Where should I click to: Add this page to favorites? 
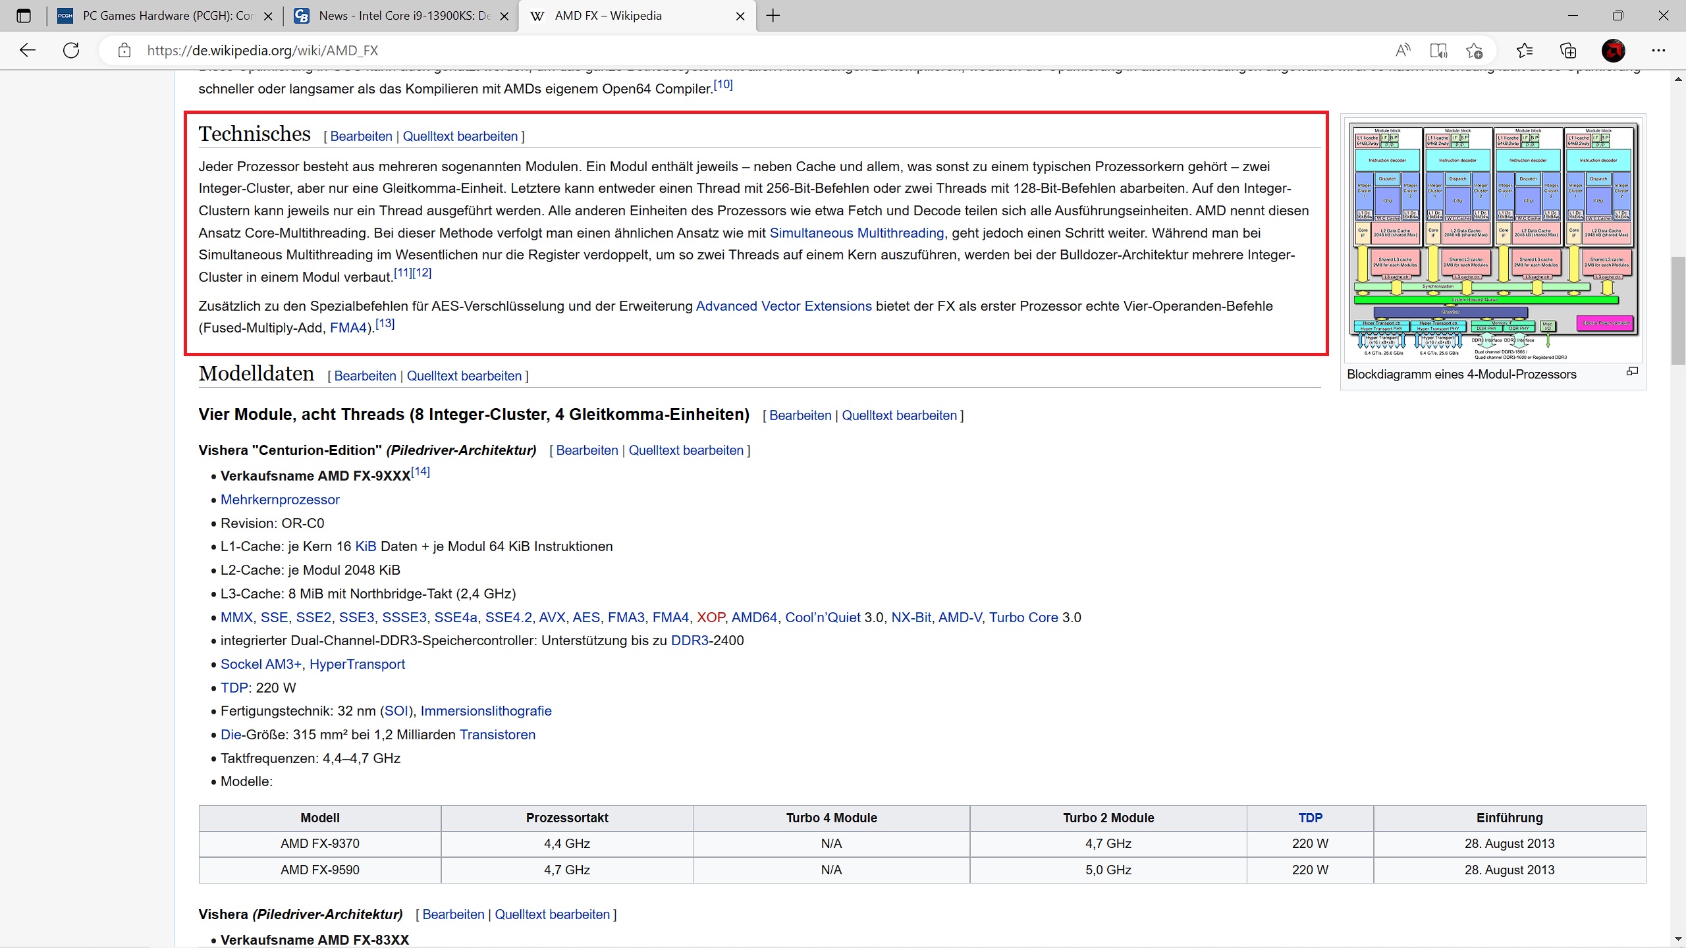[x=1475, y=50]
